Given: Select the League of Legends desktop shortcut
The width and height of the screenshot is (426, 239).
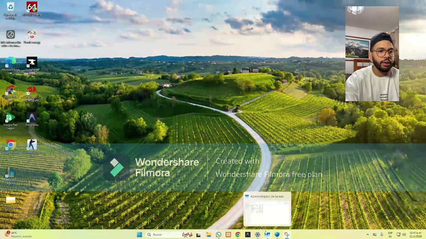Looking at the screenshot, I should 11,176.
